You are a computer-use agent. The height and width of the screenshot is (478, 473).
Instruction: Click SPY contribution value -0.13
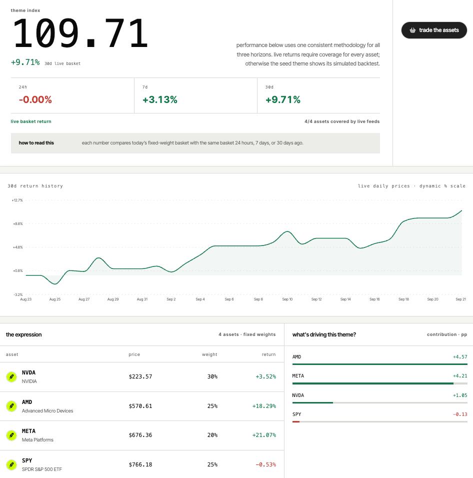click(x=460, y=414)
